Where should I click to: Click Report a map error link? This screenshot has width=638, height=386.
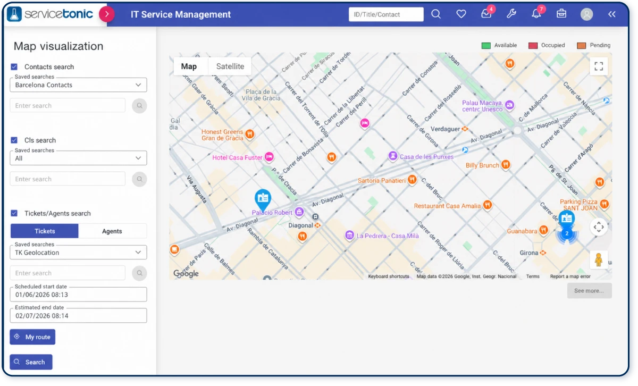(x=570, y=276)
